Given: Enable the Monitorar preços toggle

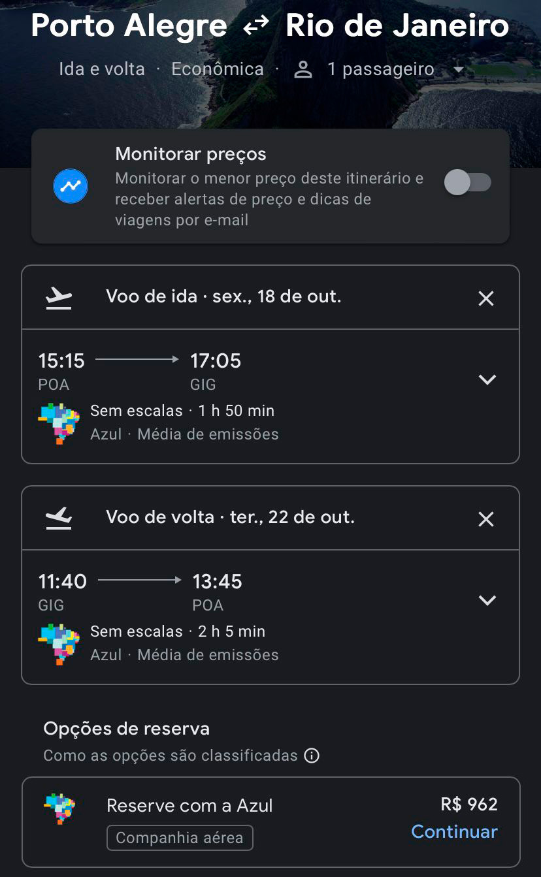Looking at the screenshot, I should click(467, 182).
